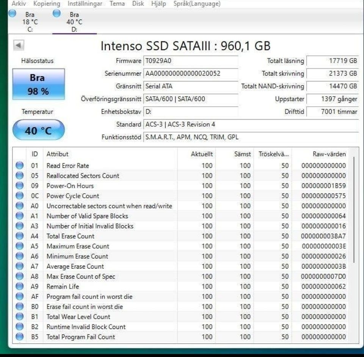Click the Sämst column header
Screen dimensions: 364x357
235,154
